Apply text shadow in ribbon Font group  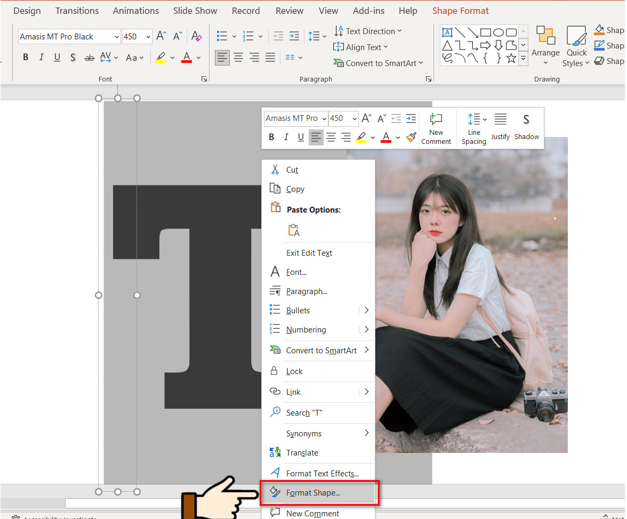[73, 58]
